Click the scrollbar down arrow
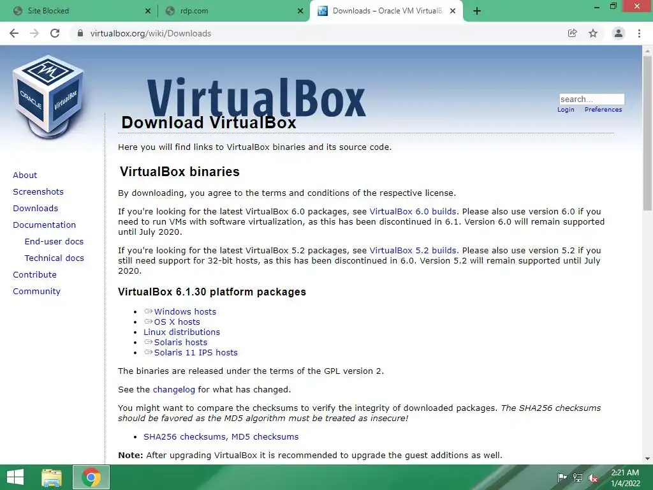The image size is (653, 490). tap(647, 459)
